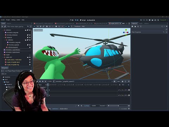Toggle the preview environment icon

tap(69, 26)
